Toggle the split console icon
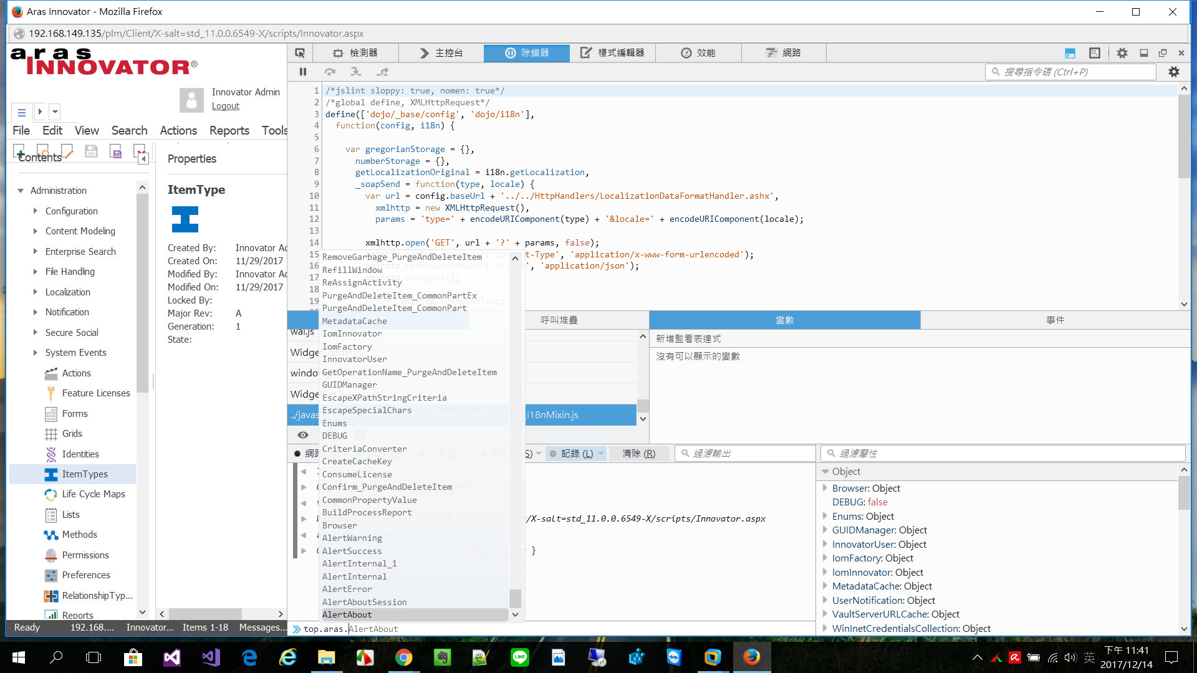Screen dimensions: 1197x673 click(x=1070, y=53)
